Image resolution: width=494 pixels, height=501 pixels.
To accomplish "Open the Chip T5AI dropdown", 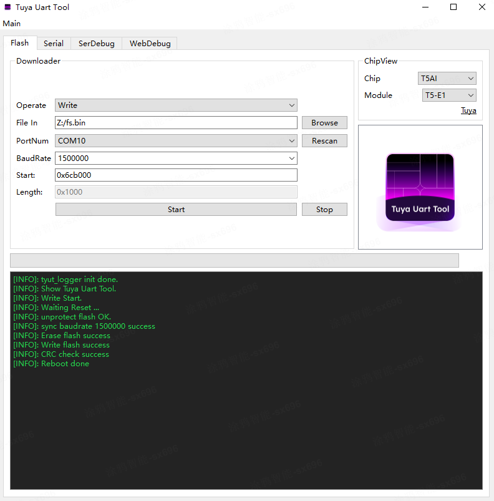I will tap(447, 79).
